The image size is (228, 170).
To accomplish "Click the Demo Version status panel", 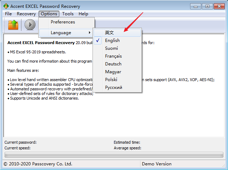I will 157,164.
